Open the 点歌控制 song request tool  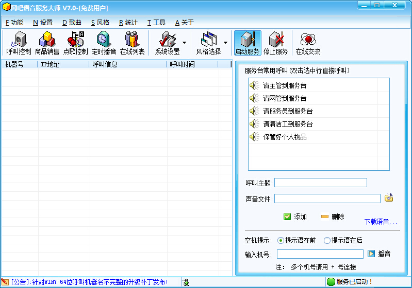[75, 43]
